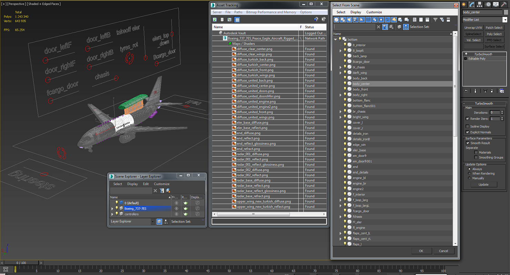Image resolution: width=510 pixels, height=275 pixels.
Task: Select the Manually update option
Action: (x=469, y=178)
